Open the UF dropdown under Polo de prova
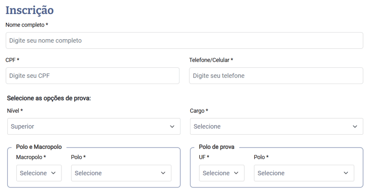 [217, 173]
